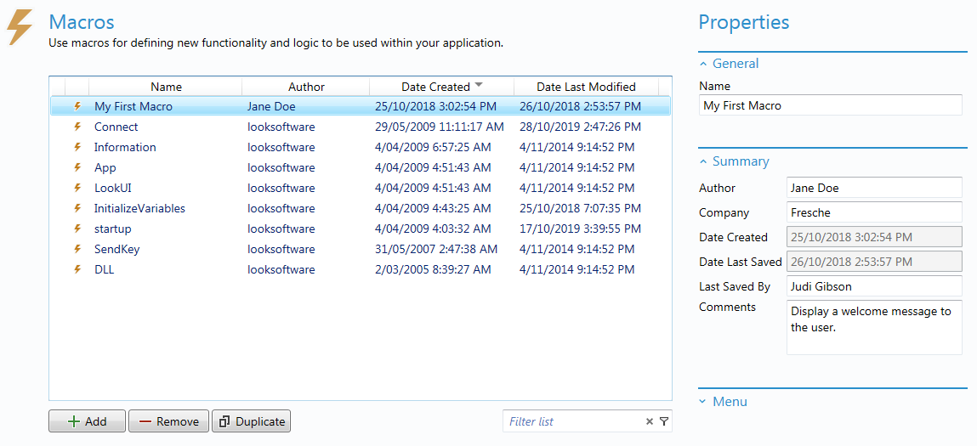Screen dimensions: 977x446
Task: Add a new macro
Action: point(88,421)
